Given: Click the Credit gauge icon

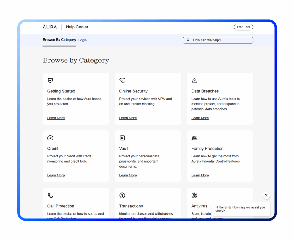Looking at the screenshot, I should click(50, 138).
